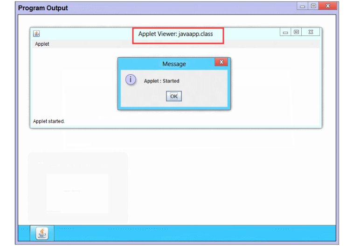The width and height of the screenshot is (353, 246).
Task: Close the Message dialog with red X
Action: pos(221,62)
